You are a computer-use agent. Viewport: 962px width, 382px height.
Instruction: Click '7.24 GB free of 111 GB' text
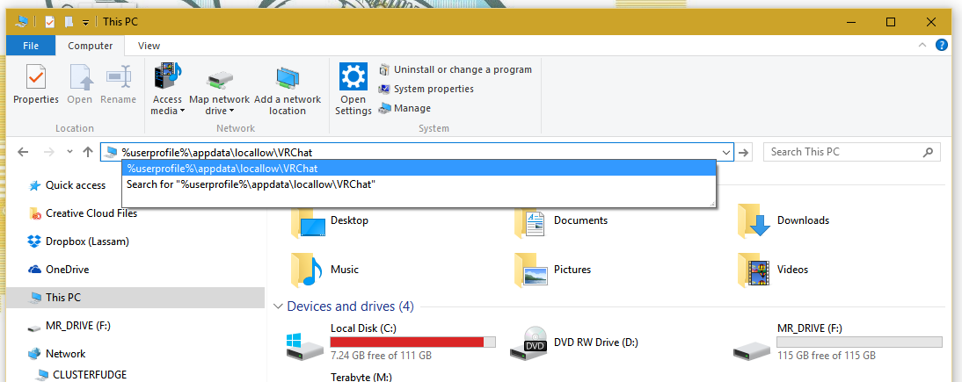(381, 356)
